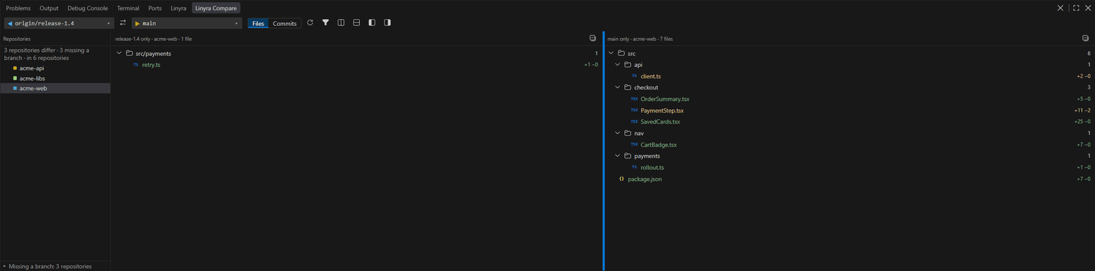This screenshot has height=271, width=1095.
Task: Select the Commits view toggle
Action: (285, 23)
